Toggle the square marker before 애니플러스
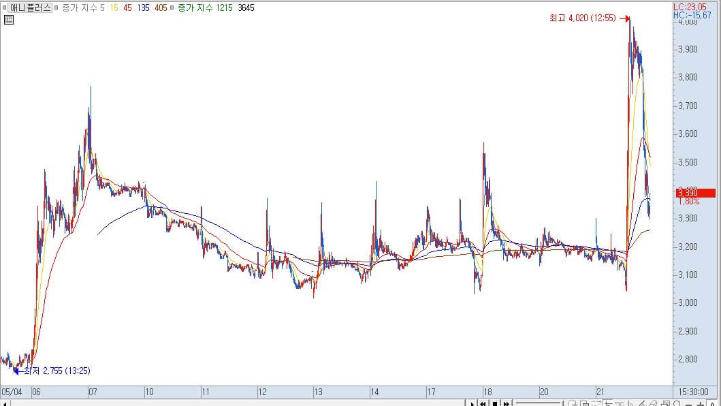721x406 pixels. pyautogui.click(x=4, y=7)
